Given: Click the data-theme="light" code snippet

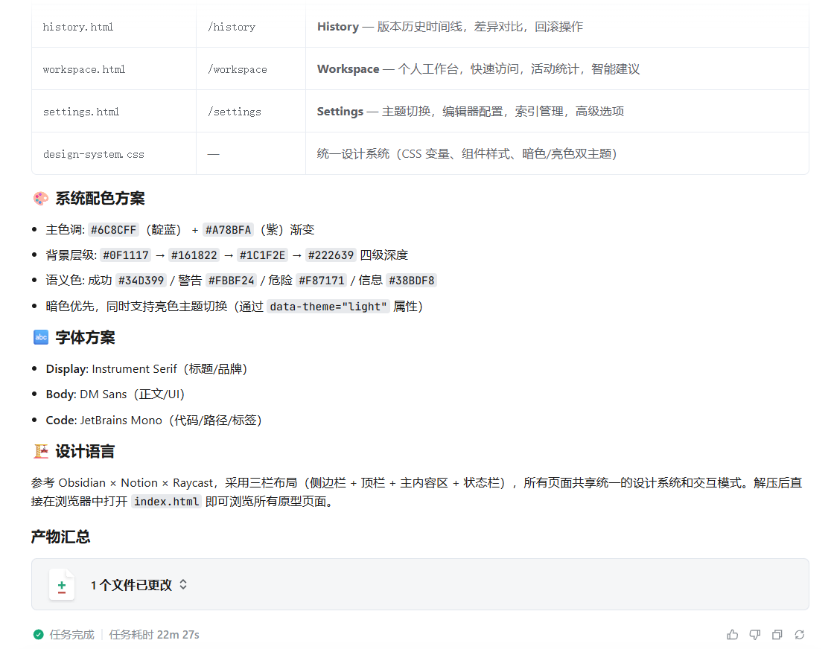Looking at the screenshot, I should [x=328, y=307].
